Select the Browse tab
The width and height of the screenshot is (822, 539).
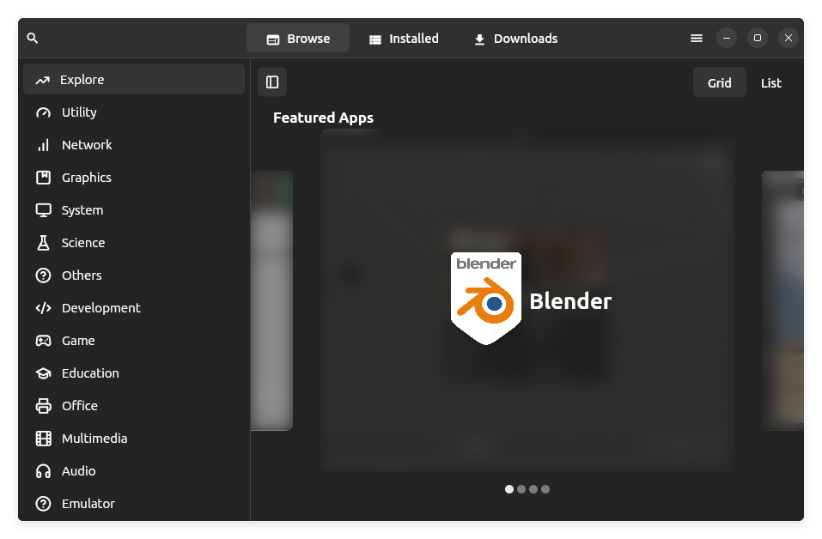(298, 39)
